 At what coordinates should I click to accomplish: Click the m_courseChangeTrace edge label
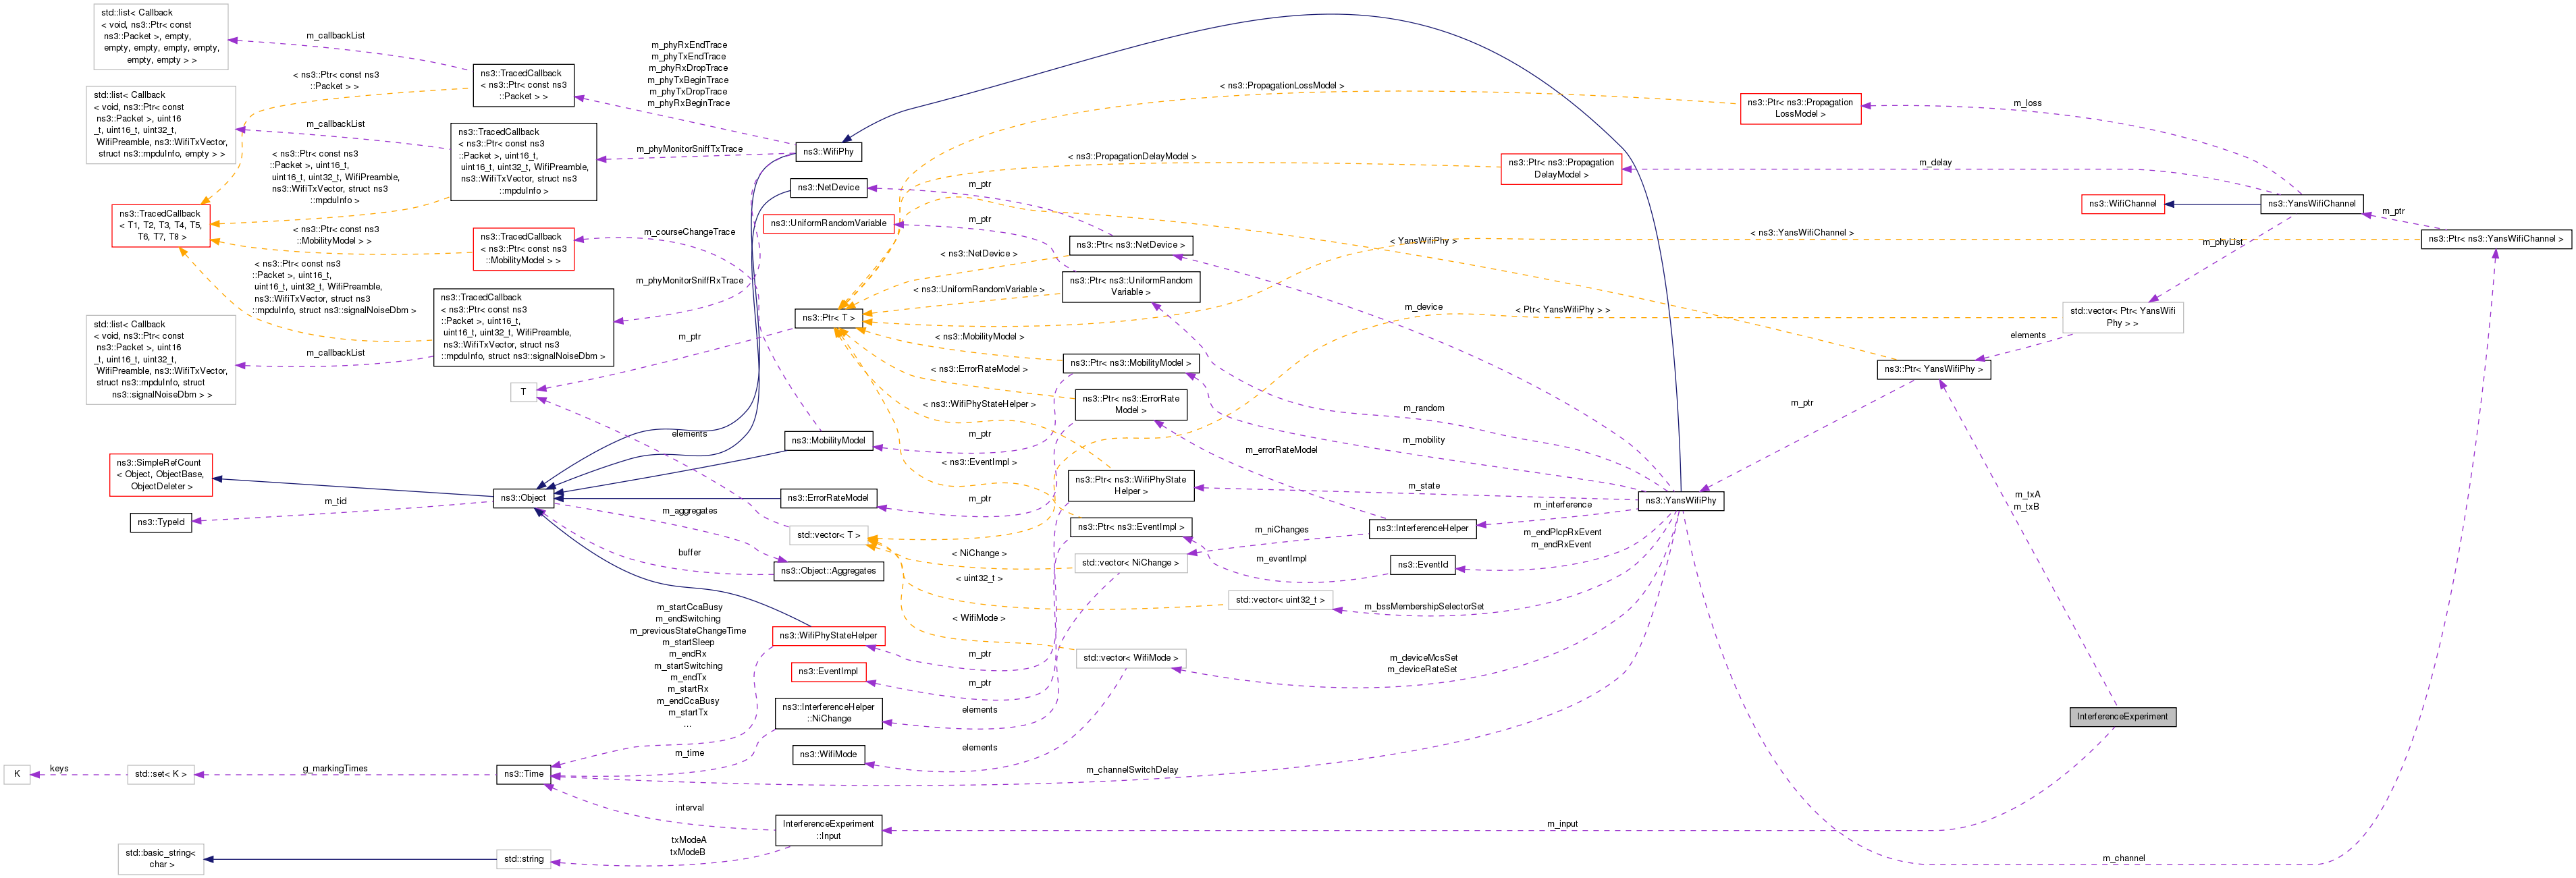point(689,232)
